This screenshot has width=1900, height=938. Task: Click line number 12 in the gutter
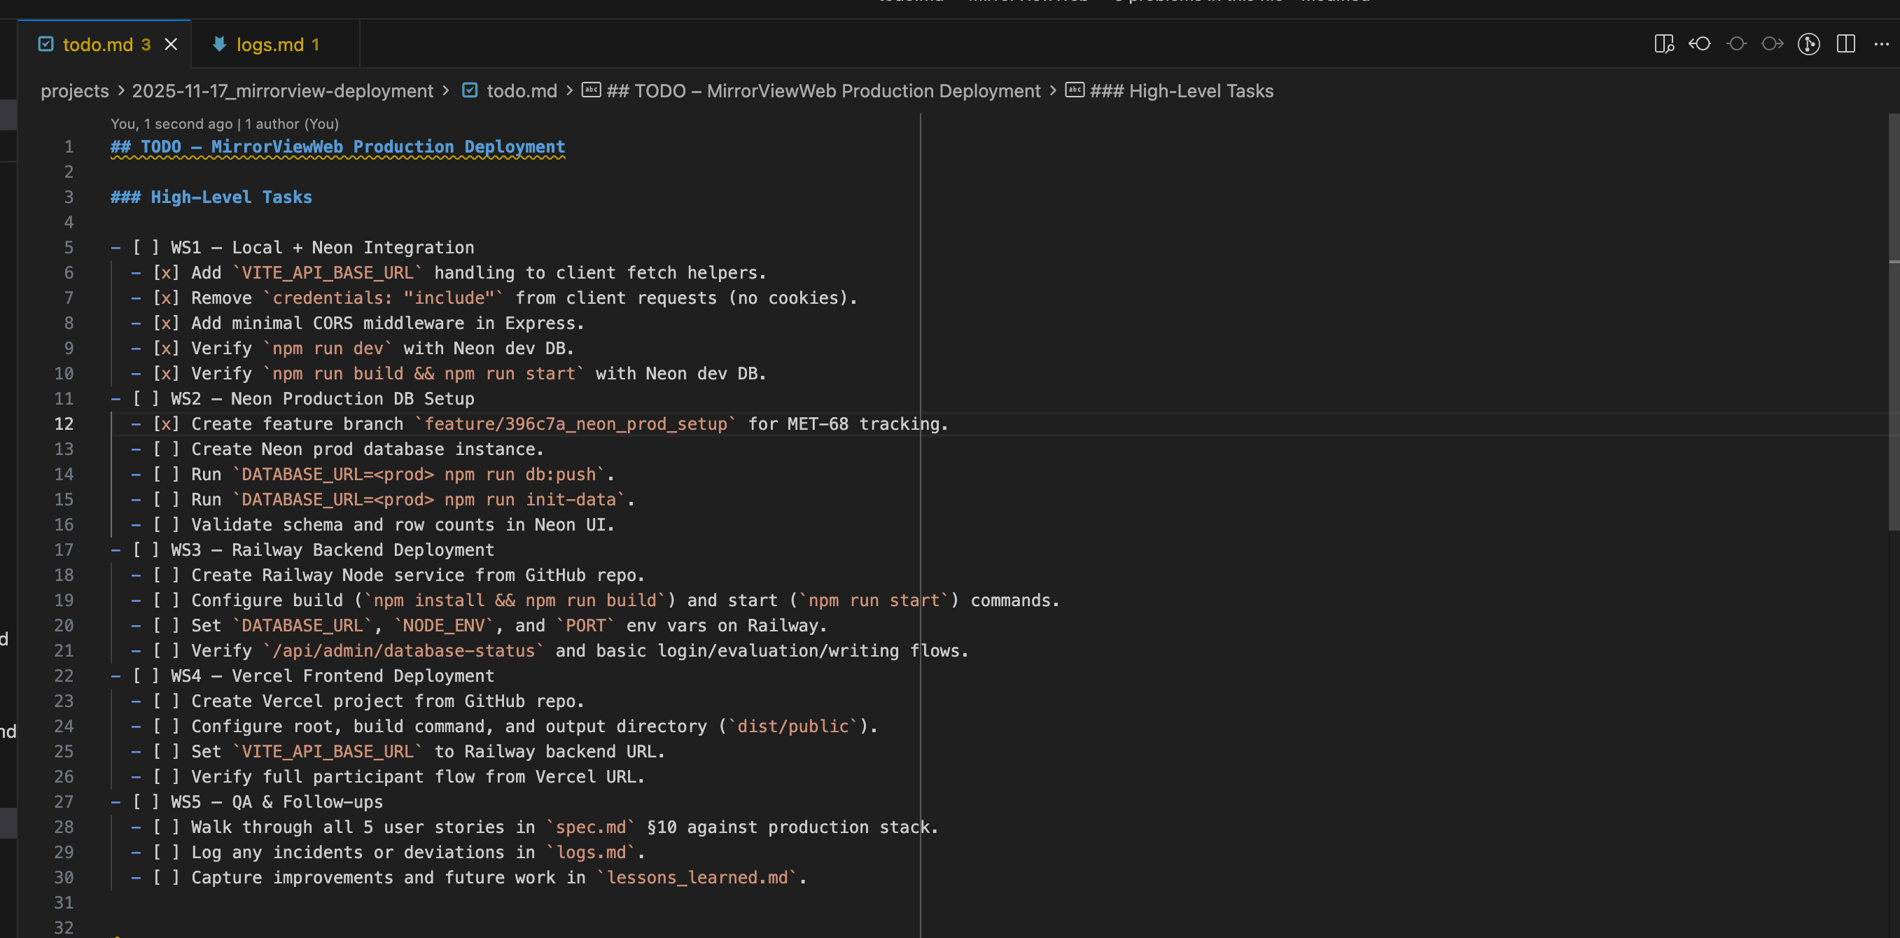tap(64, 423)
